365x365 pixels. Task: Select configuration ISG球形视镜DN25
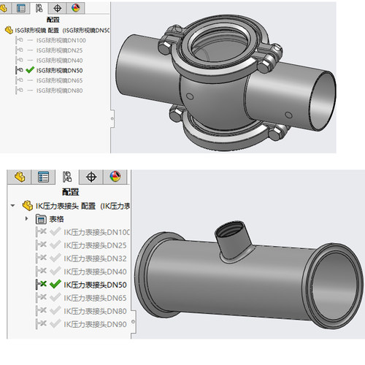point(60,50)
